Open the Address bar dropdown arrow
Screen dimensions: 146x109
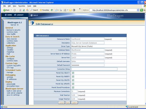tap(138, 10)
